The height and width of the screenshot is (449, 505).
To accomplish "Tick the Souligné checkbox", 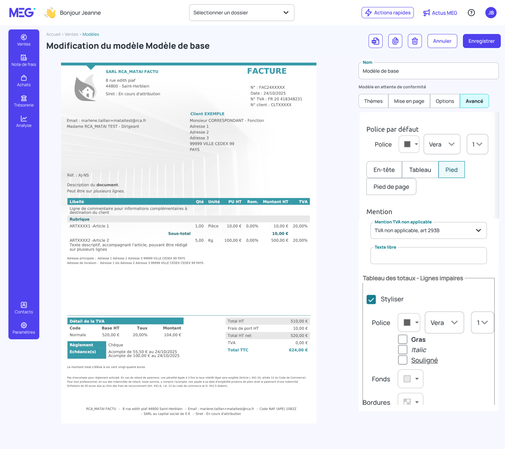I will click(x=403, y=360).
